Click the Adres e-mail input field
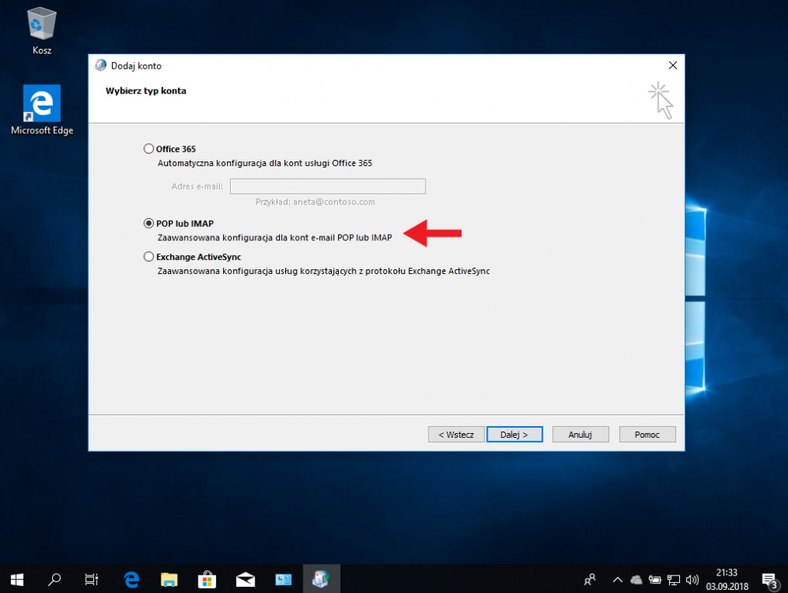Viewport: 788px width, 593px height. click(x=328, y=187)
